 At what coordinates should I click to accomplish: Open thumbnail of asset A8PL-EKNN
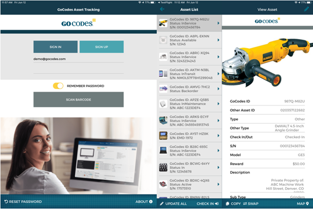tap(163, 40)
